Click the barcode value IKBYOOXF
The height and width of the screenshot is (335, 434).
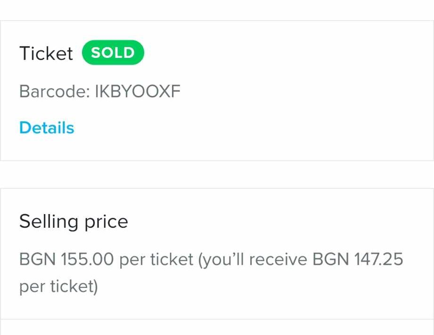click(138, 91)
